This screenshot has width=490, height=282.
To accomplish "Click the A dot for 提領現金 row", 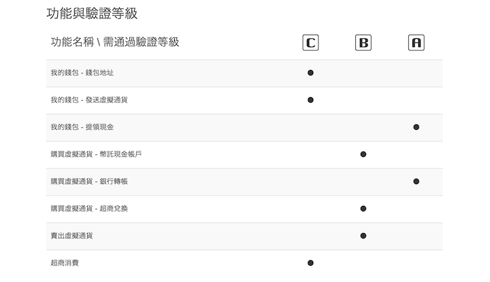I will tap(416, 127).
